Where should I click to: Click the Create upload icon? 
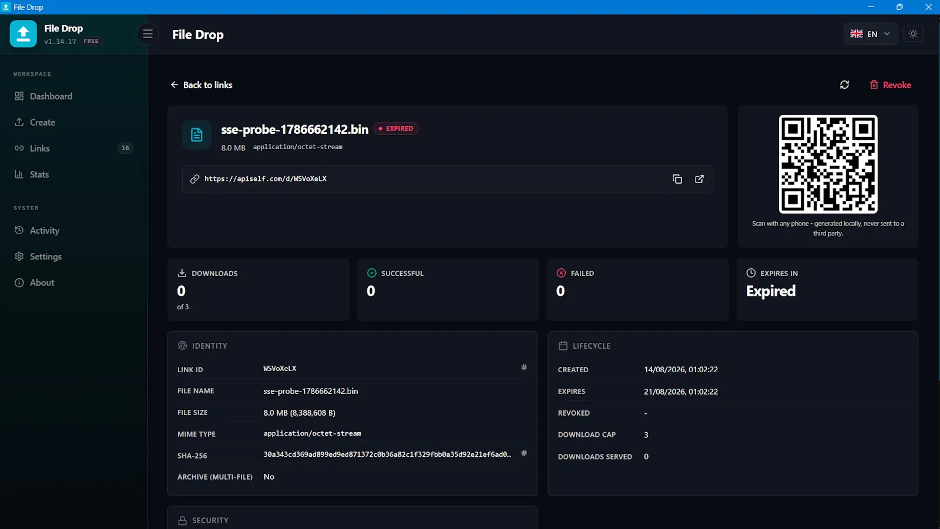pyautogui.click(x=19, y=122)
